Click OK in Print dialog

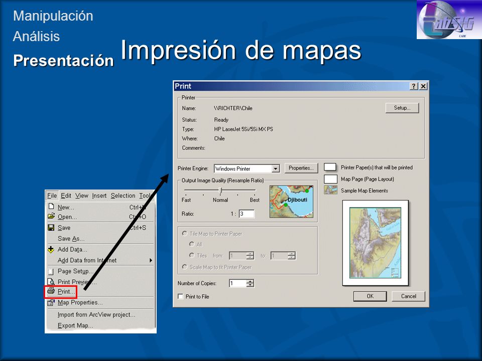click(x=370, y=296)
